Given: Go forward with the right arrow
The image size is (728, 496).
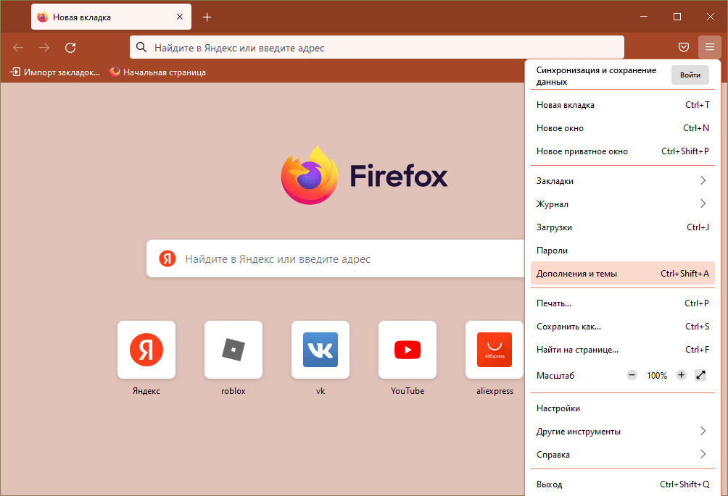Looking at the screenshot, I should tap(44, 47).
